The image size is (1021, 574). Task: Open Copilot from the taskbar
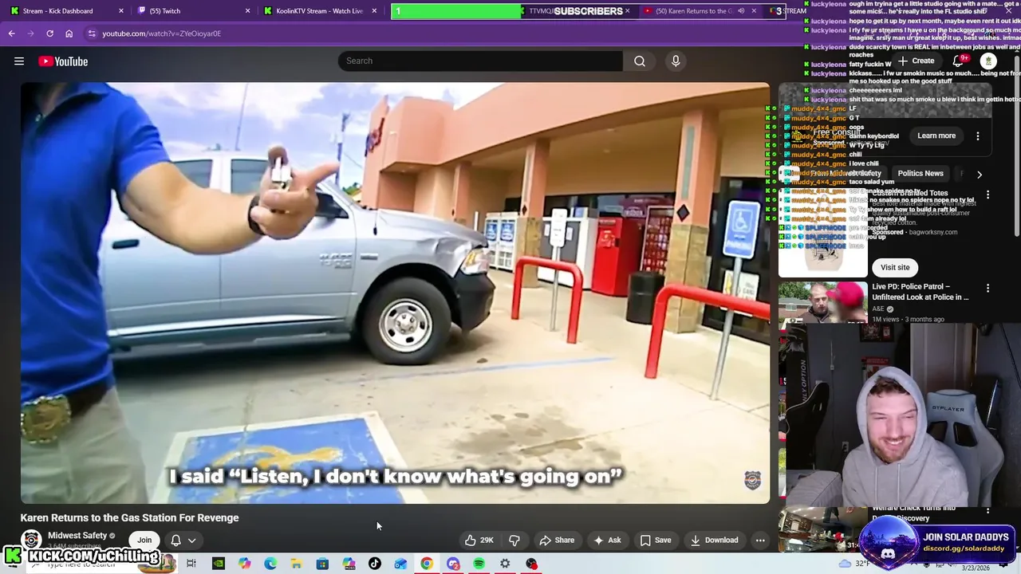point(244,564)
